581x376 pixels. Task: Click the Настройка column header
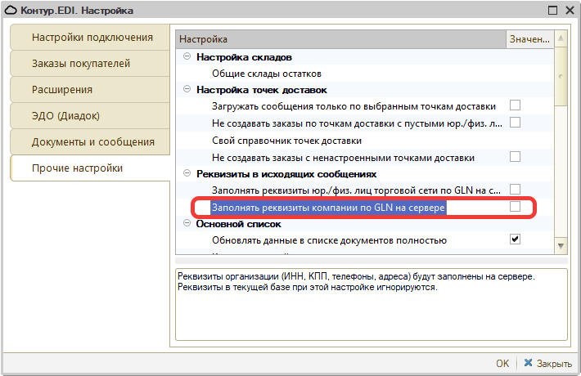[340, 39]
